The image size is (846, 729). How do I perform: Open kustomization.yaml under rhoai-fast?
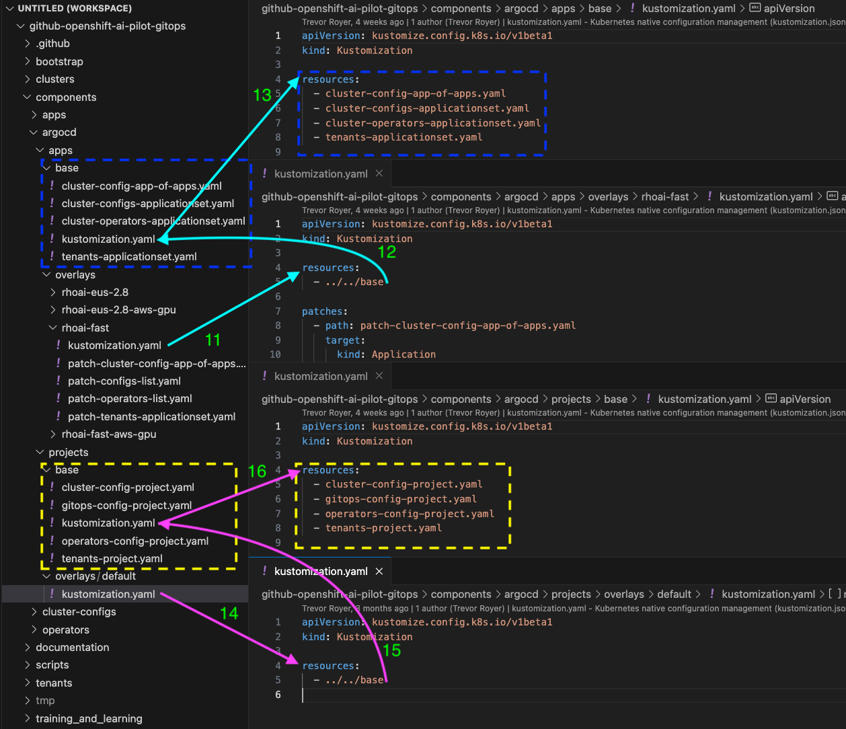(114, 345)
